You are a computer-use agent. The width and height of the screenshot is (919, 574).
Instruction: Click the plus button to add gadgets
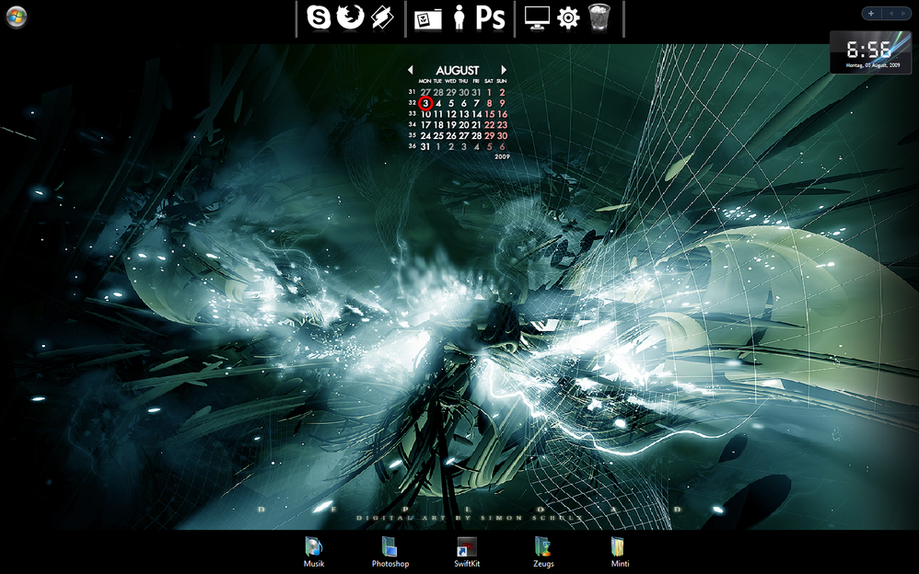871,13
